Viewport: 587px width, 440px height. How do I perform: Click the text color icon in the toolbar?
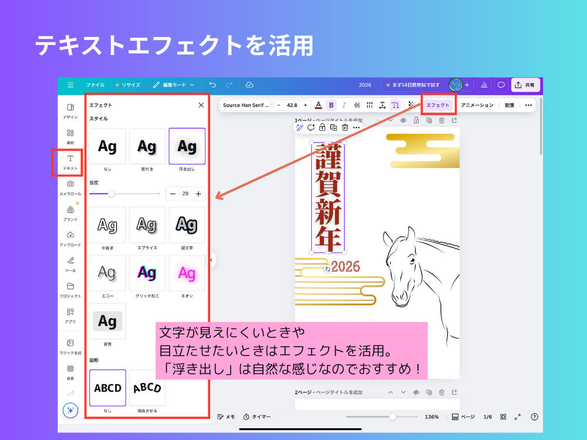(318, 105)
